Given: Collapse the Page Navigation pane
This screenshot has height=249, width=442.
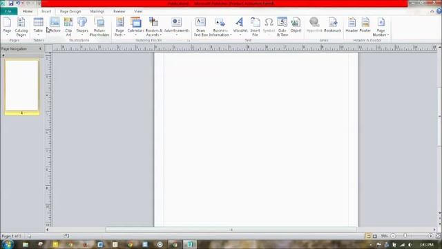Looking at the screenshot, I should (40, 49).
